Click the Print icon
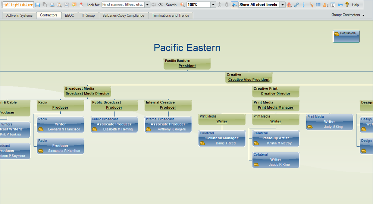The width and height of the screenshot is (373, 204). [x=52, y=5]
